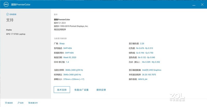The height and width of the screenshot is (107, 207).
Task: Select red chromaticity Rx 0.678 - Ry 0.313
Action: [145, 48]
